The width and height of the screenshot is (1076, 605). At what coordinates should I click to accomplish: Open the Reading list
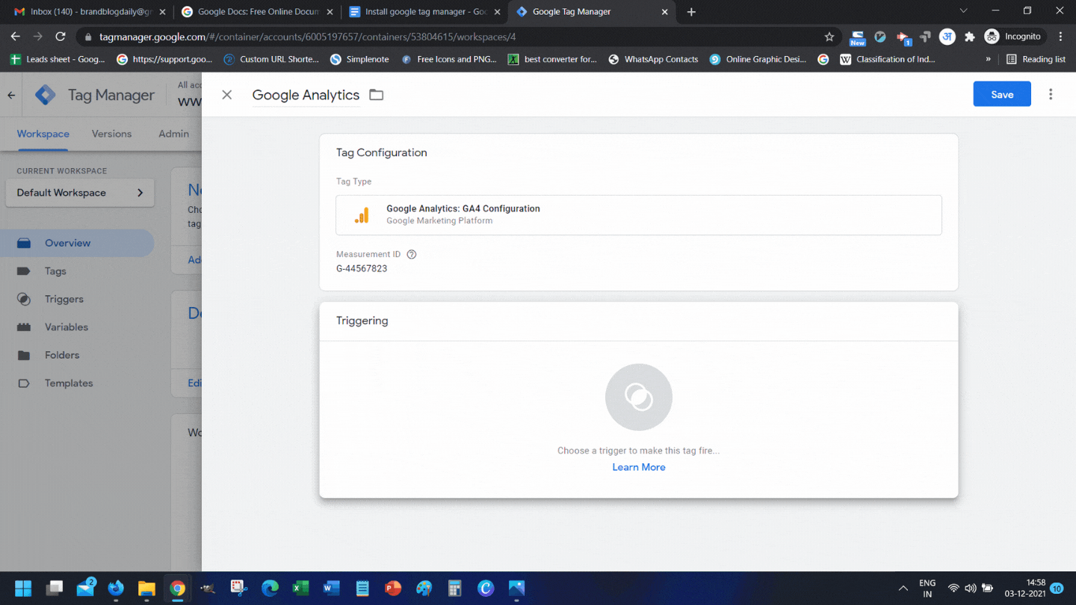tap(1036, 59)
